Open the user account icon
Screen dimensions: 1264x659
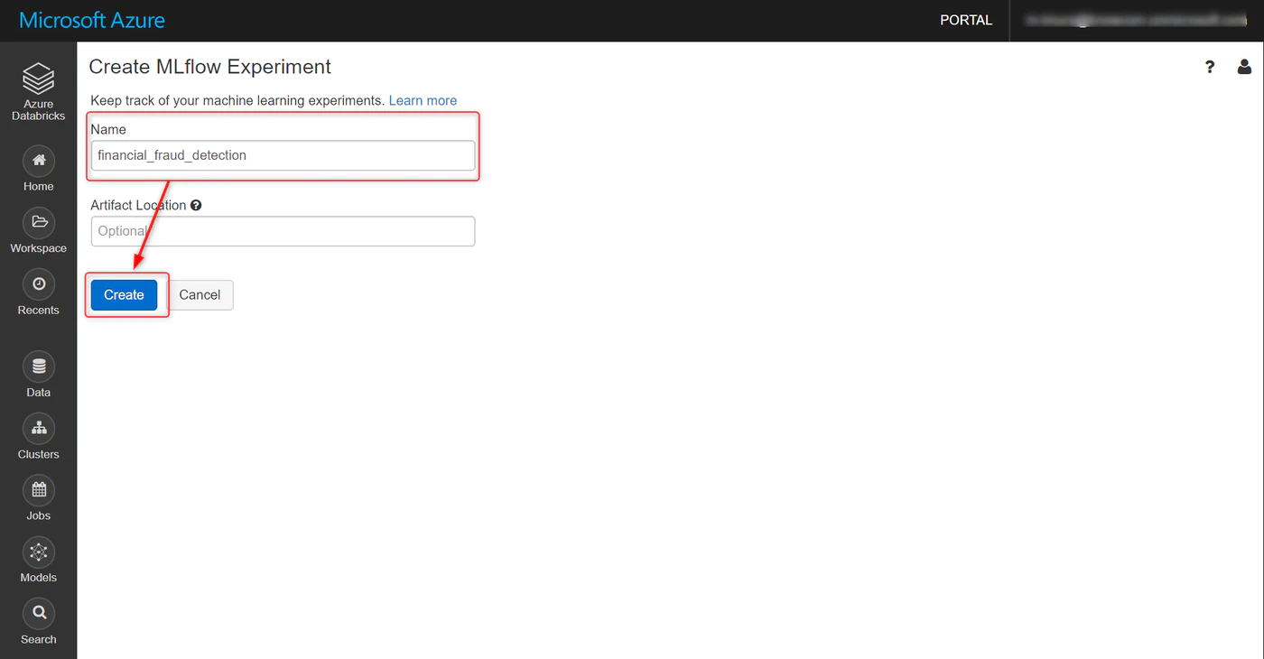click(1244, 67)
